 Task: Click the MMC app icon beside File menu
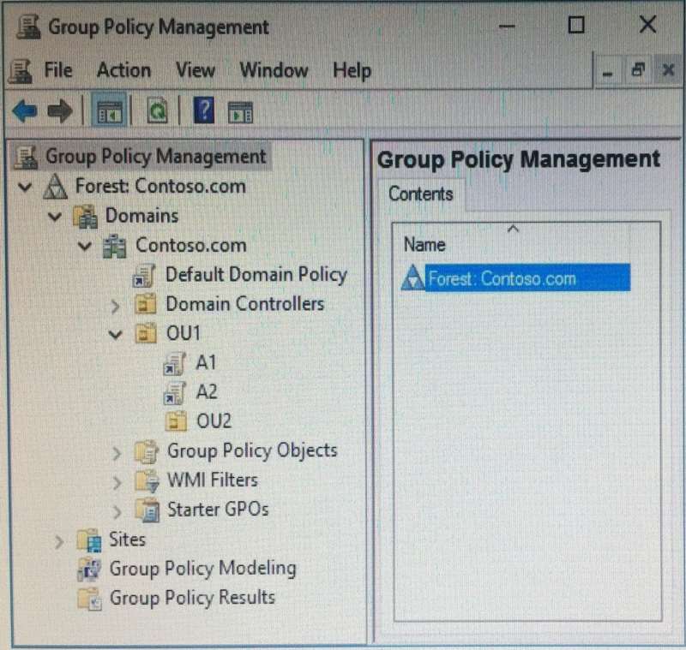click(x=21, y=71)
